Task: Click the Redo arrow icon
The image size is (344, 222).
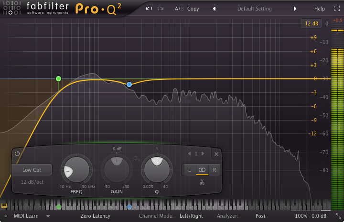Action: point(161,9)
